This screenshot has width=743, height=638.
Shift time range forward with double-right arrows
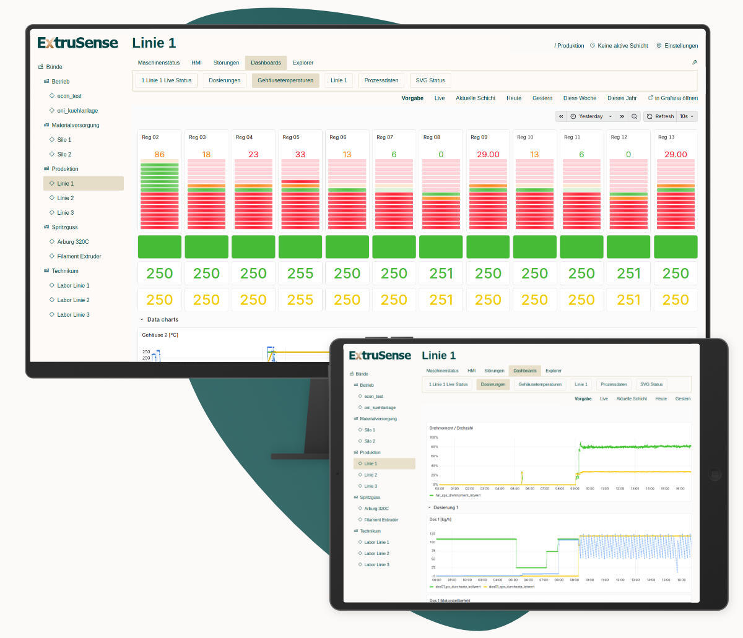(x=622, y=116)
